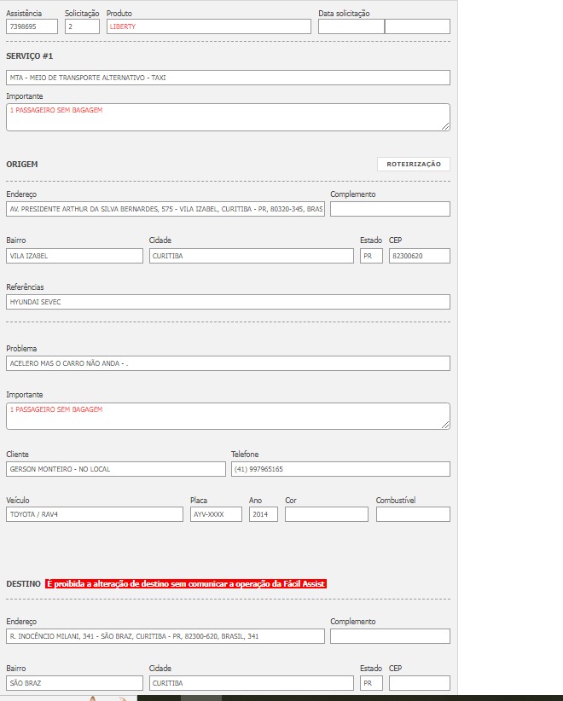Click the red warning É proibida a alteração de destino

186,584
